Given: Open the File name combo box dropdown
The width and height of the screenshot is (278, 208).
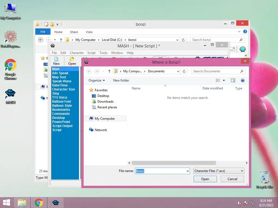Looking at the screenshot, I should point(188,171).
